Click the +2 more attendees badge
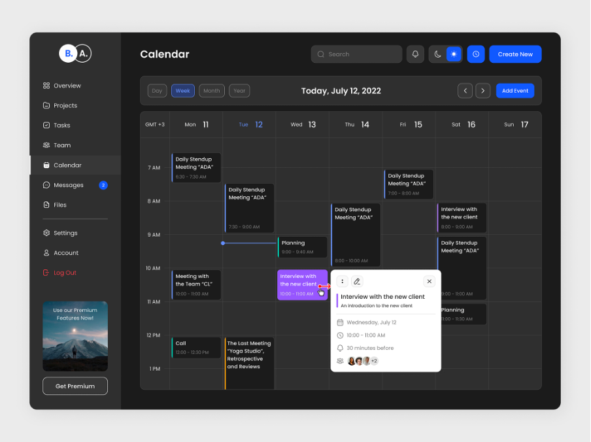The image size is (591, 442). (374, 361)
